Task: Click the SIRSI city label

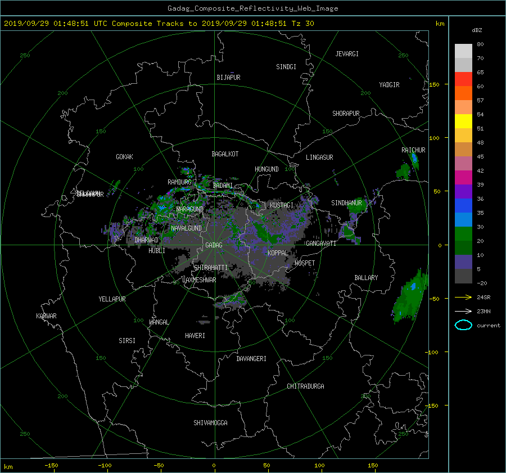Action: [127, 341]
